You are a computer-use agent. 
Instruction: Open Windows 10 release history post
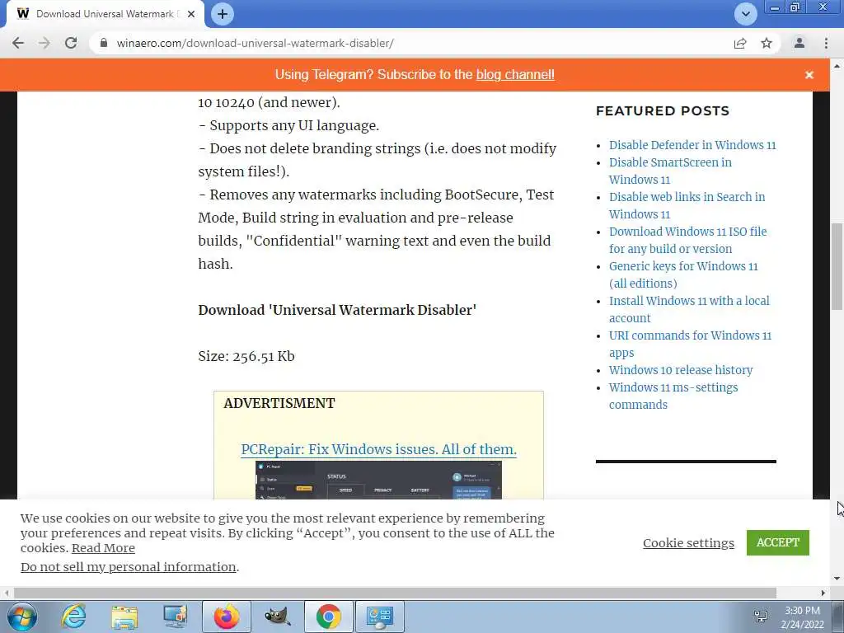pos(680,370)
